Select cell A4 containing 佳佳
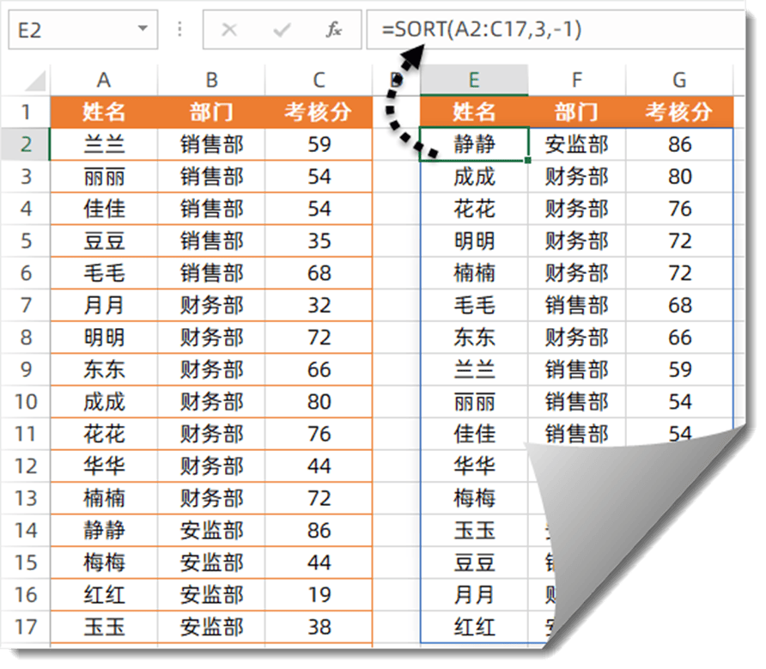This screenshot has width=766, height=669. pyautogui.click(x=104, y=209)
